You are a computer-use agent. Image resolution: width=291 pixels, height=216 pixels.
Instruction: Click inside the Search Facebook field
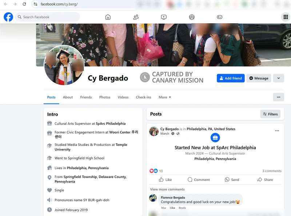point(48,17)
